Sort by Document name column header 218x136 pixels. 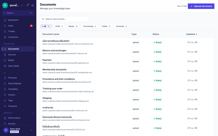pyautogui.click(x=51, y=34)
